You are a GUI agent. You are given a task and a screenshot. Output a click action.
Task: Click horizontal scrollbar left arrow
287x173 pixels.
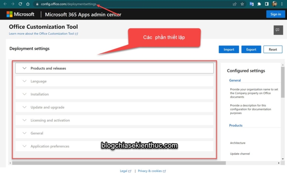[x=10, y=163]
